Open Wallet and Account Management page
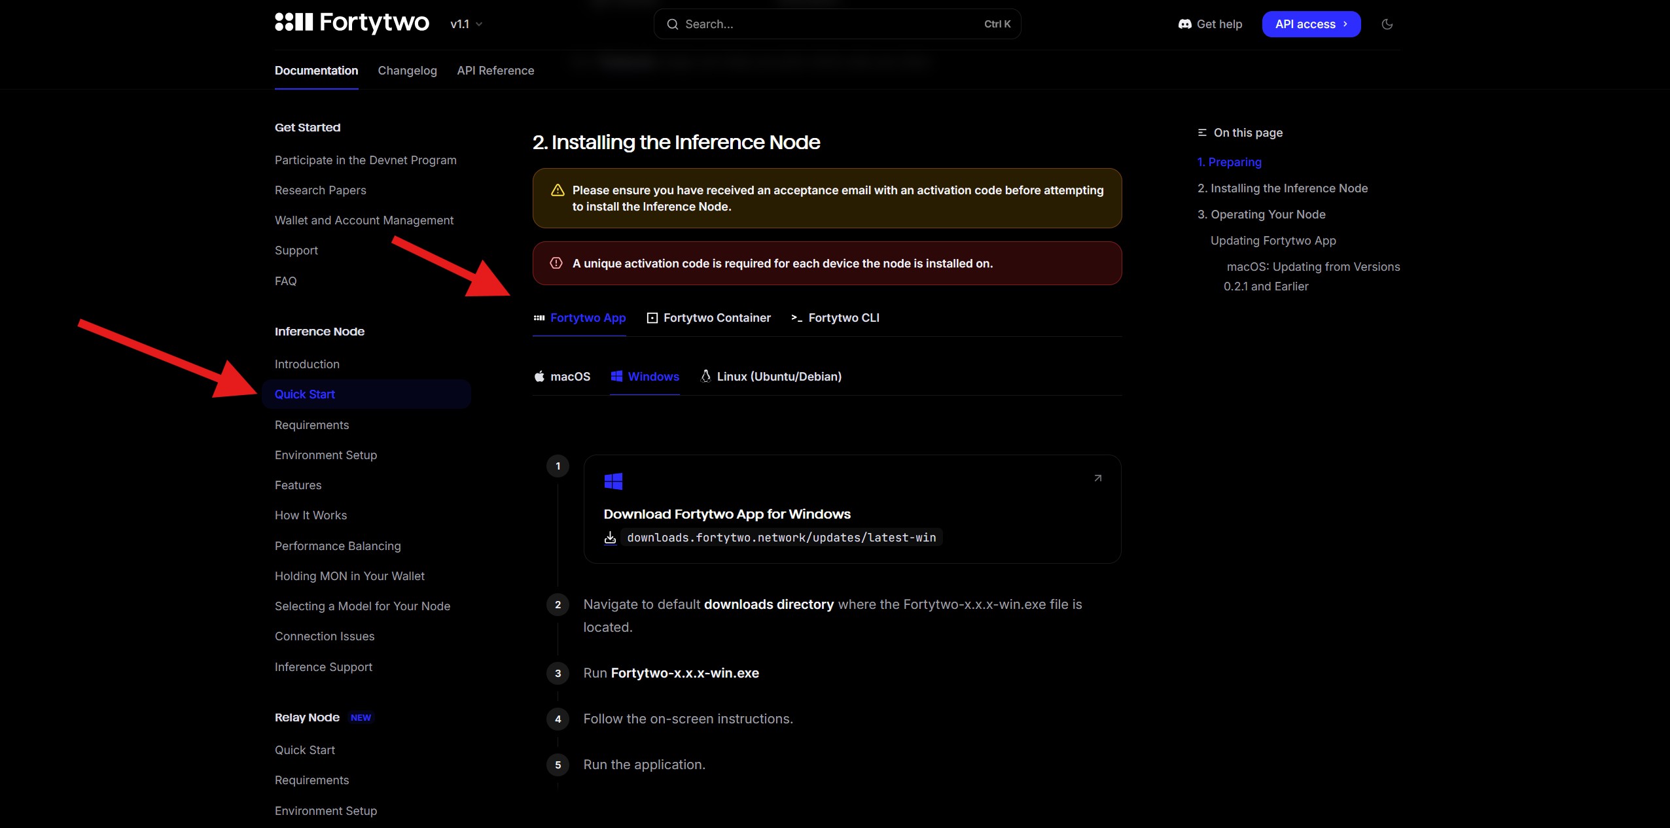This screenshot has width=1670, height=828. coord(364,220)
